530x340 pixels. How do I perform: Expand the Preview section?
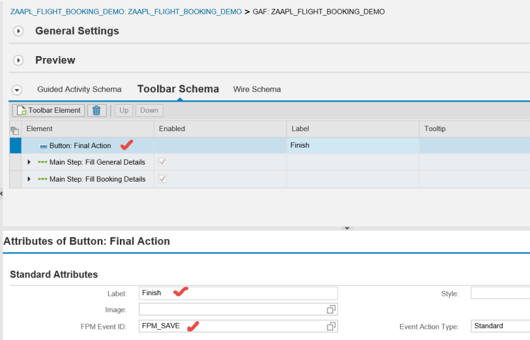(18, 61)
